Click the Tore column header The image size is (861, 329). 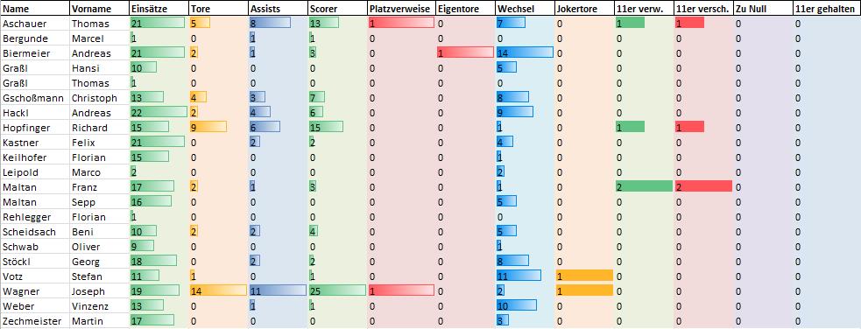point(218,9)
